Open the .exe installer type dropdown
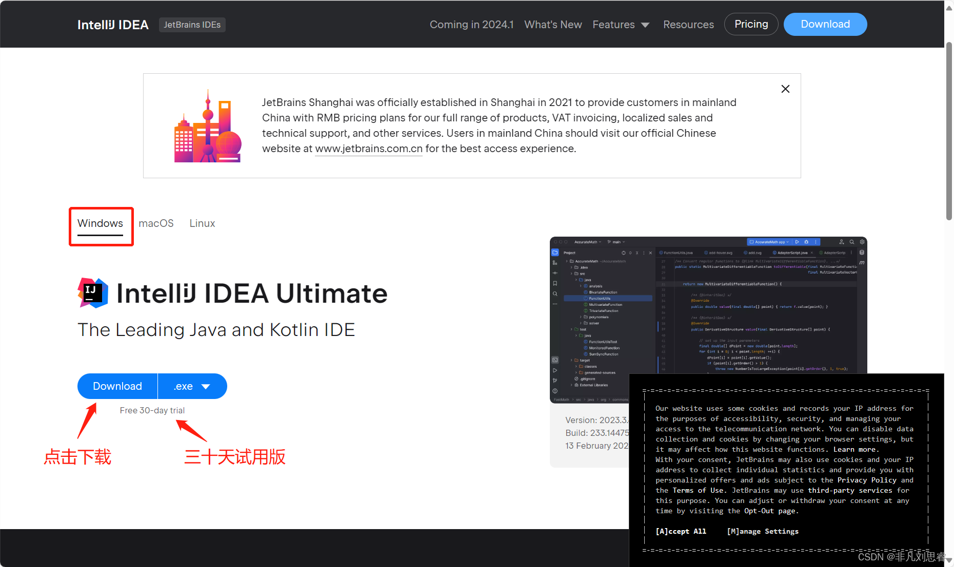This screenshot has width=954, height=567. click(x=192, y=386)
